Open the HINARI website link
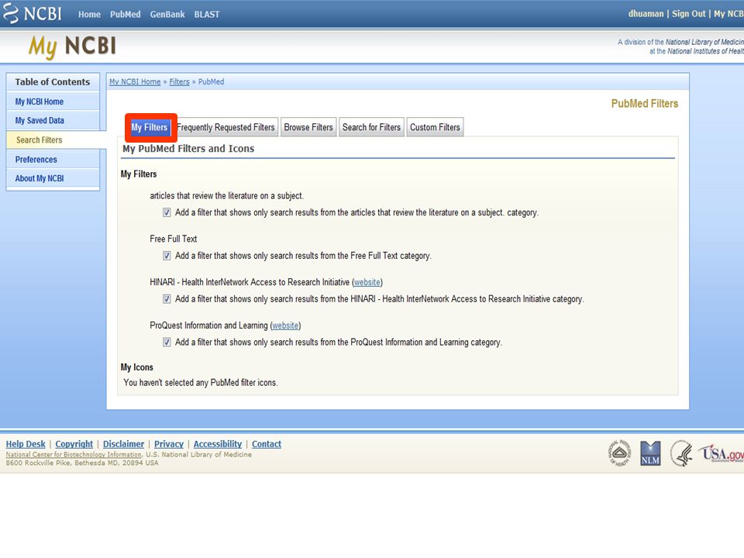Screen dimensions: 744x558 point(367,282)
